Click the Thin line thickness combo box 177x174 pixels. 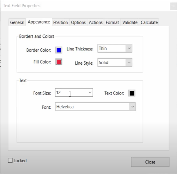[x=115, y=48]
